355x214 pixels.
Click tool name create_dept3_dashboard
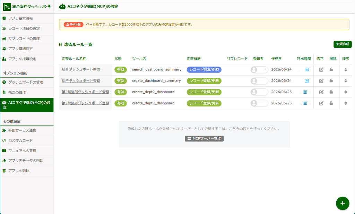tap(153, 103)
